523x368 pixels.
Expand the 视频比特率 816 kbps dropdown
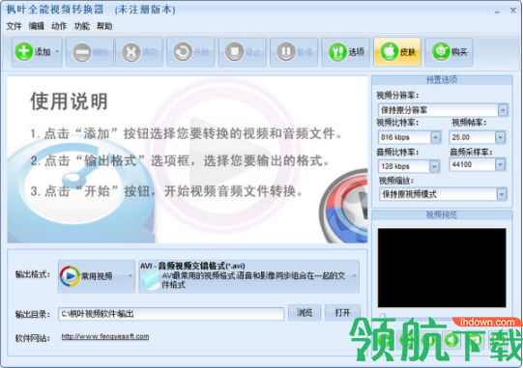coord(435,137)
